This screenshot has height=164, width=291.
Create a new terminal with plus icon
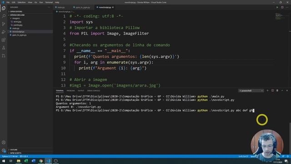tap(267, 91)
